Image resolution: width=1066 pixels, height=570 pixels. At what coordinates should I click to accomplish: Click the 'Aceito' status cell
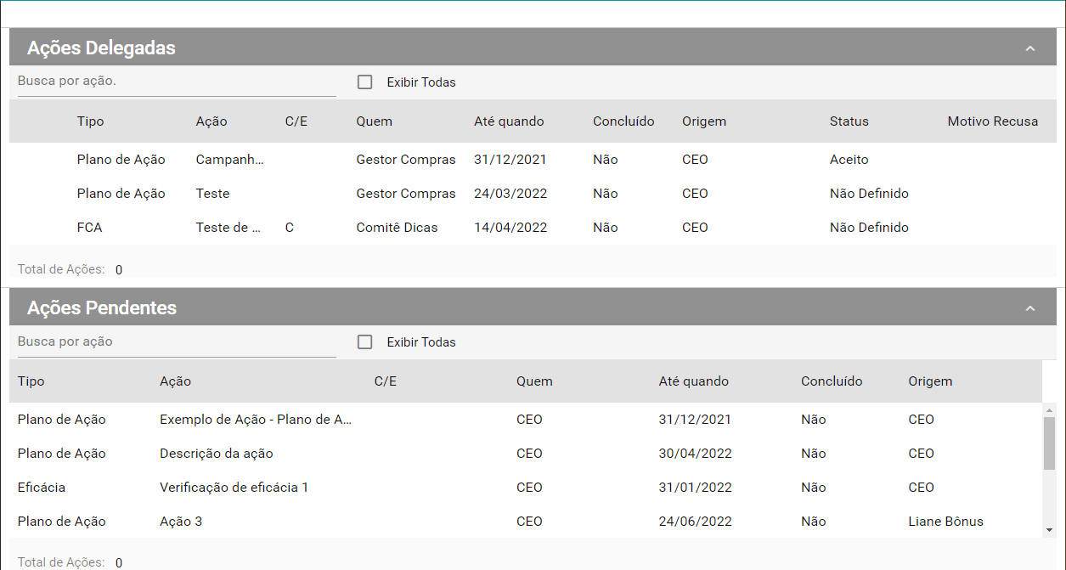point(849,160)
